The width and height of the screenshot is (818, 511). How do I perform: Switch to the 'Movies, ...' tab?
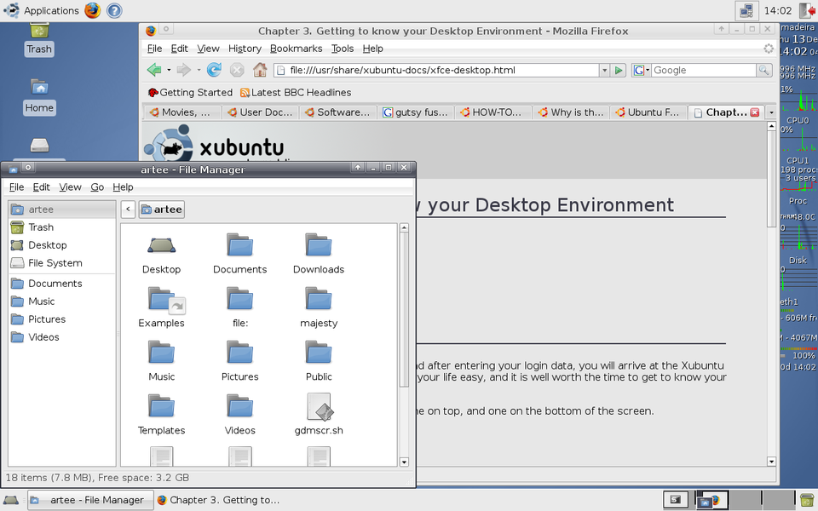[182, 112]
